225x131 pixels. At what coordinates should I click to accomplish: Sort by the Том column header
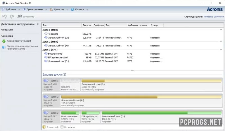tap(62, 25)
